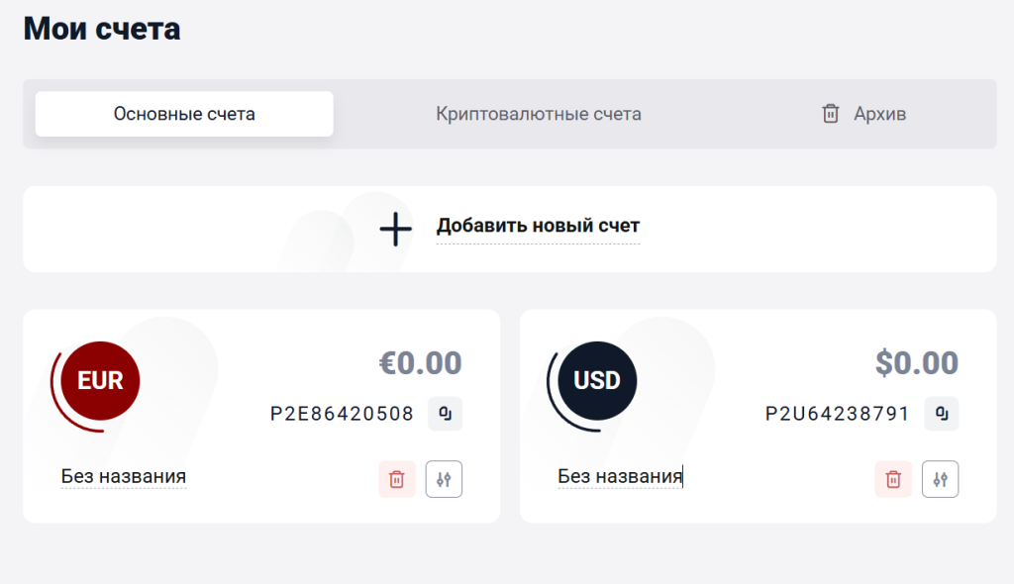
Task: Open the Архив tab
Action: 863,114
